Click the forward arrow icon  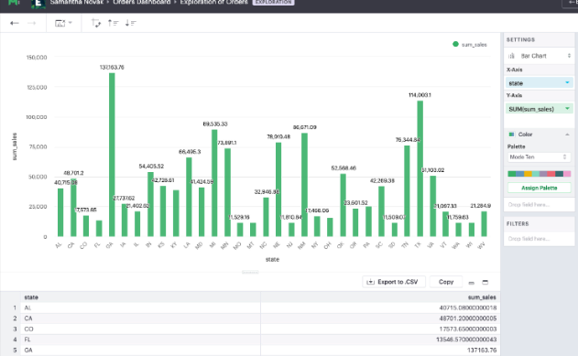click(x=32, y=23)
